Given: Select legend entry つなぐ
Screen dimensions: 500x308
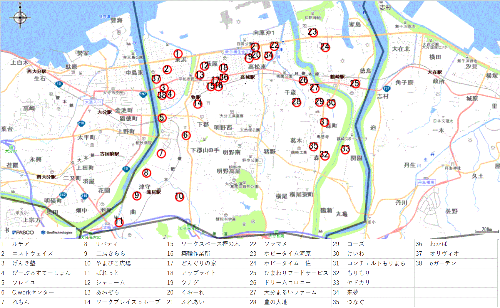Looking at the screenshot, I should pos(356,302).
